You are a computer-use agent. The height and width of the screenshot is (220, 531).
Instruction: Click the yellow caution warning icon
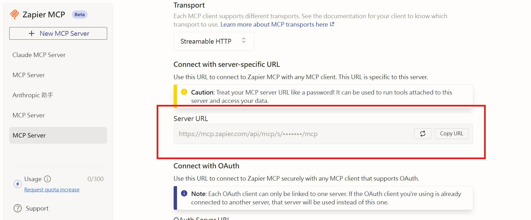coord(184,92)
